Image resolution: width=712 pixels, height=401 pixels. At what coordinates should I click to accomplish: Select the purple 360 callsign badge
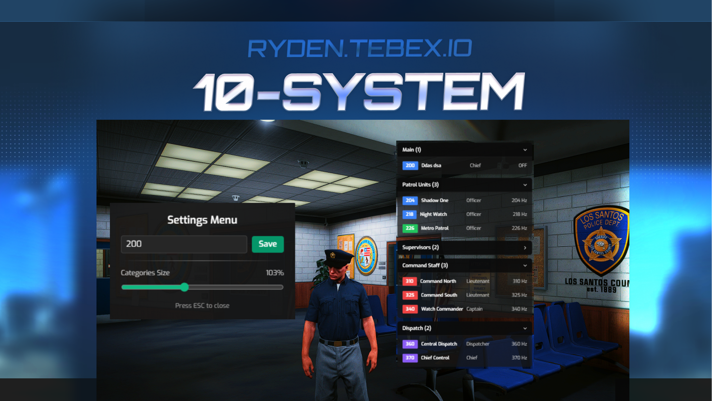tap(410, 344)
